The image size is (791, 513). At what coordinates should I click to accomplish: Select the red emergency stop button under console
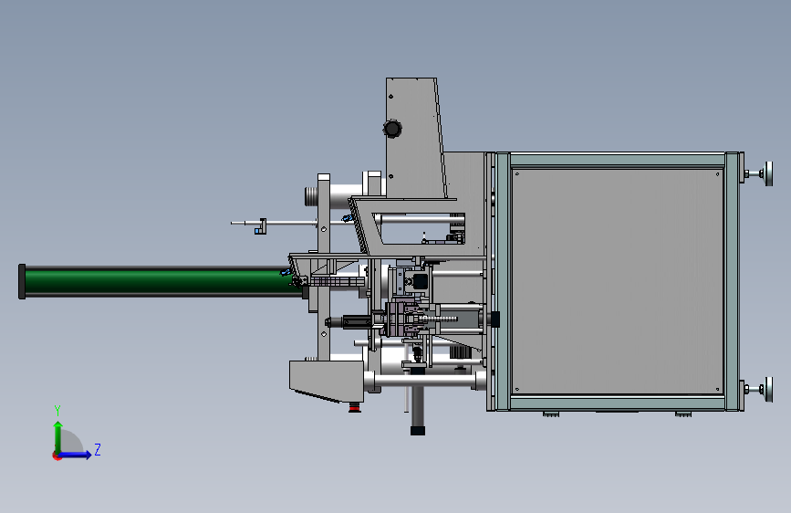pyautogui.click(x=355, y=407)
